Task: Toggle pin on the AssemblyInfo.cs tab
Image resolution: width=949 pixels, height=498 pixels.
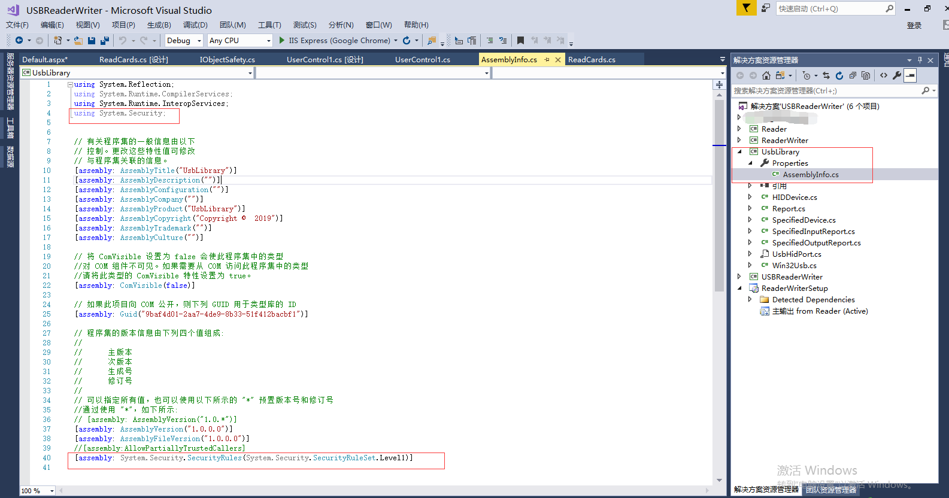Action: coord(547,60)
